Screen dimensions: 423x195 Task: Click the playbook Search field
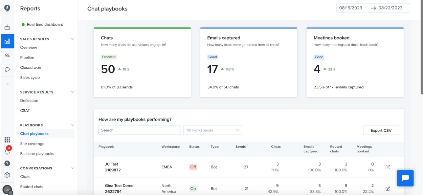click(140, 130)
